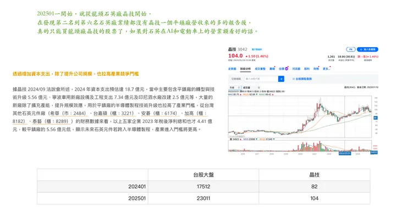
Task: Open the 河流圖 tab
Action: click(296, 69)
